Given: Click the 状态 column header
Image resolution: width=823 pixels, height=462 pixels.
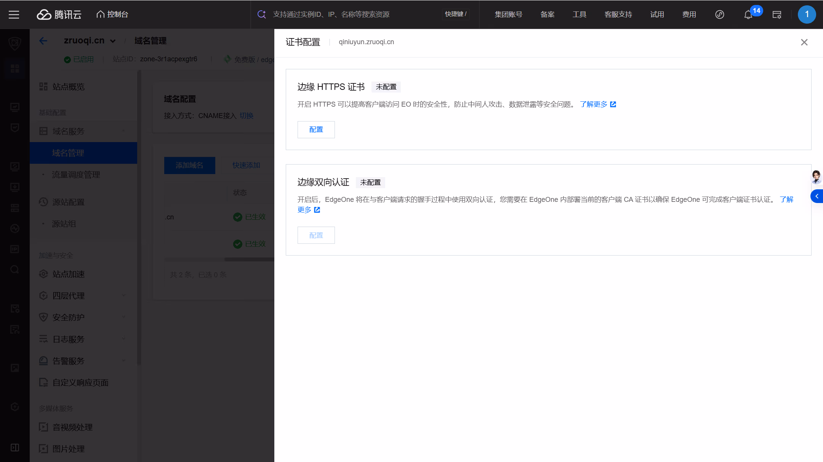Looking at the screenshot, I should (240, 193).
